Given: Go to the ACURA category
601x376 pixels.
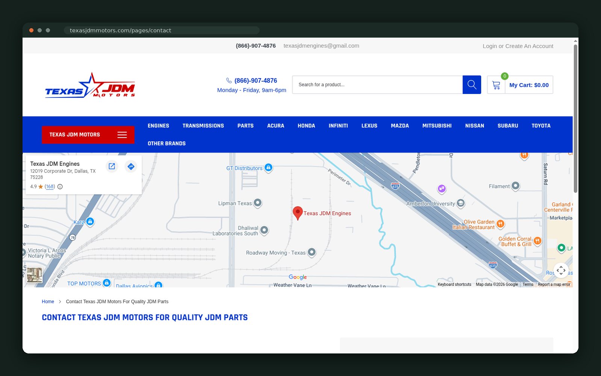Looking at the screenshot, I should tap(276, 126).
